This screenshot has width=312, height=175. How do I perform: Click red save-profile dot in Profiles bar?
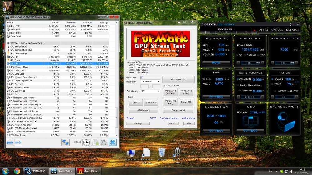coord(254,30)
